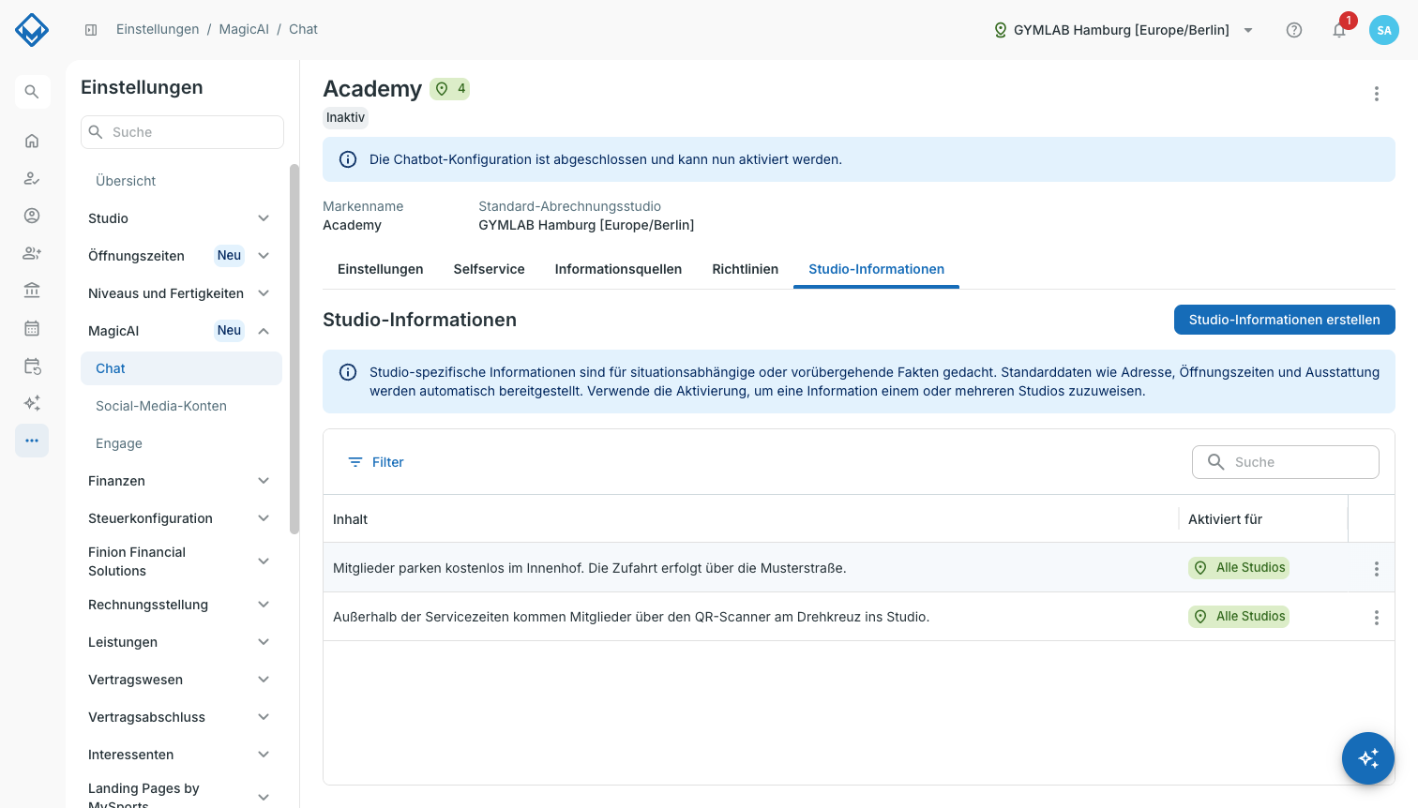Select Social-Media-Konten in the sidebar
Viewport: 1418px width, 808px height.
181,406
